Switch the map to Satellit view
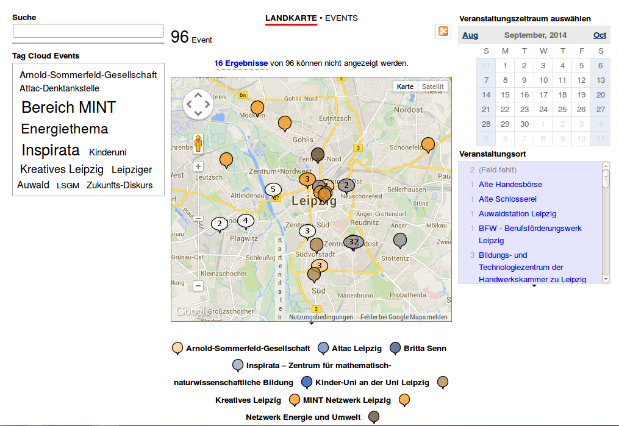This screenshot has height=426, width=619. (434, 86)
